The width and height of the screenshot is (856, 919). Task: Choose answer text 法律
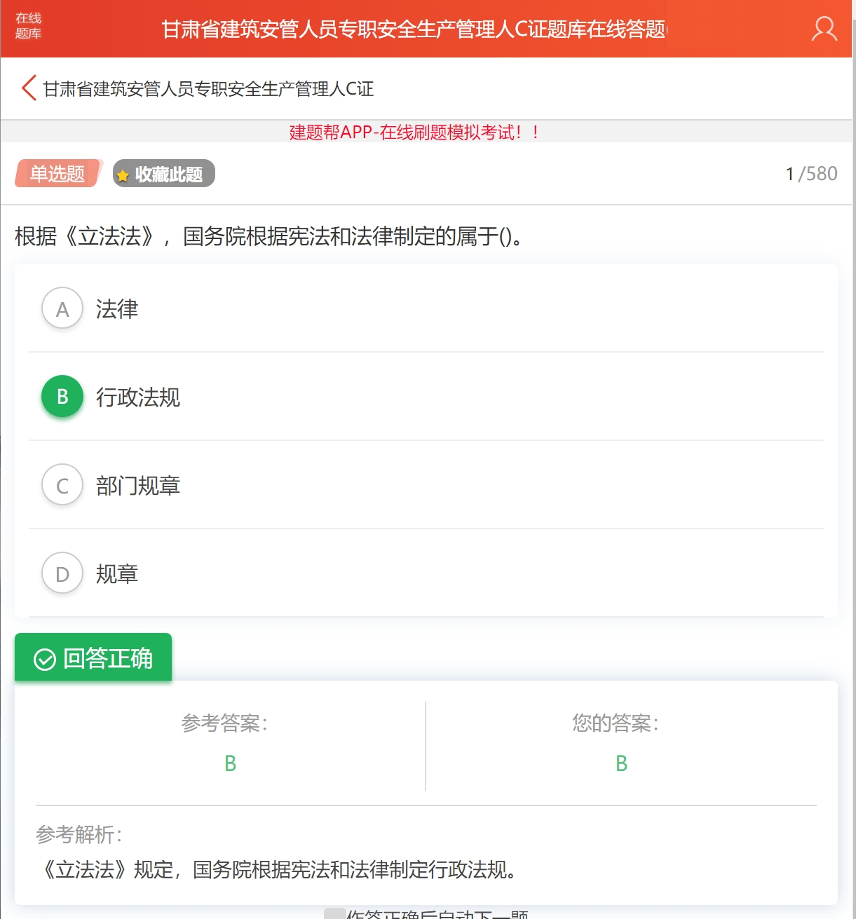117,309
